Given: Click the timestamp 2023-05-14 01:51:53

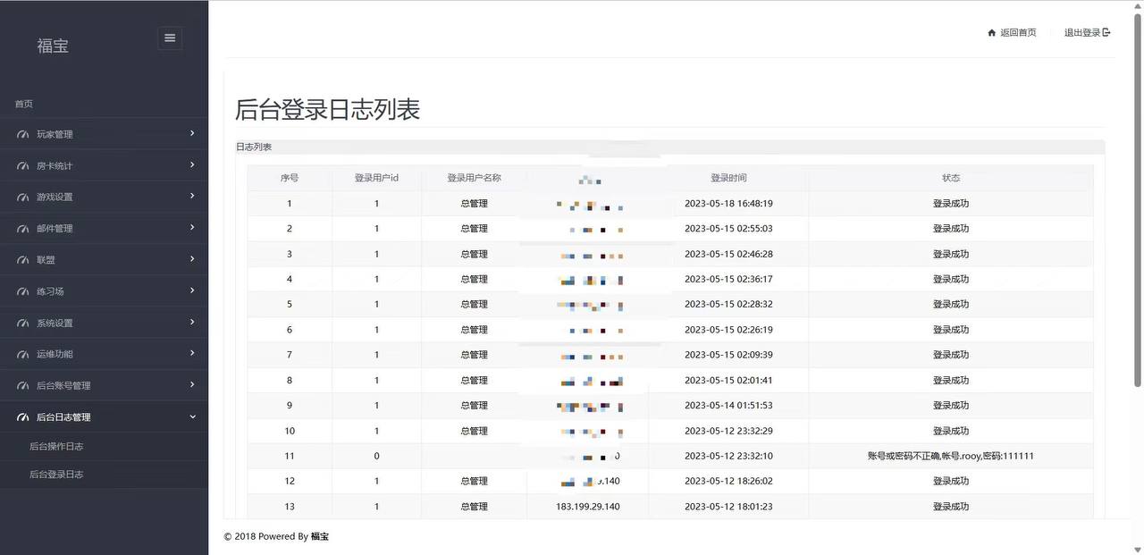Looking at the screenshot, I should click(x=728, y=406).
